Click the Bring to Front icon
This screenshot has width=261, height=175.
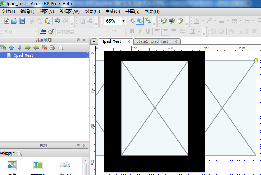coord(231,31)
